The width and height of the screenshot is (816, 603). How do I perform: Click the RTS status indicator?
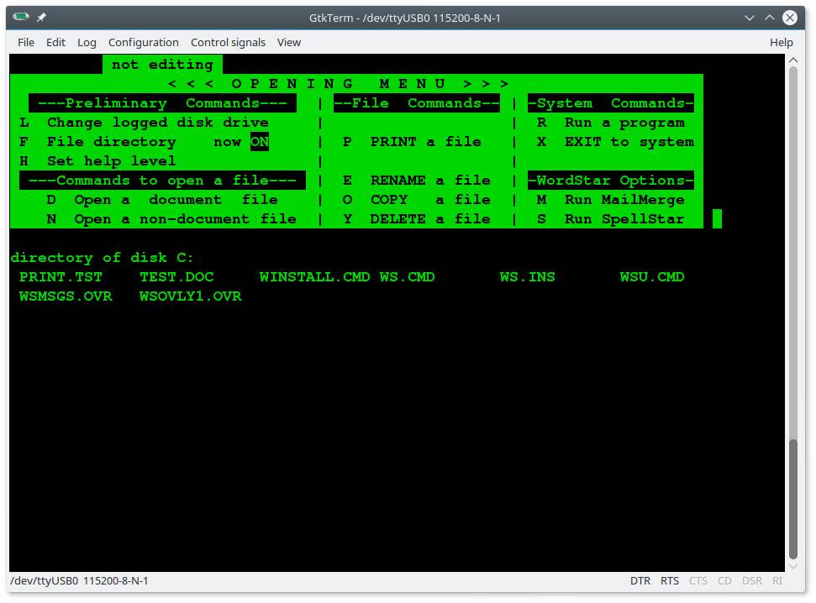click(x=670, y=581)
